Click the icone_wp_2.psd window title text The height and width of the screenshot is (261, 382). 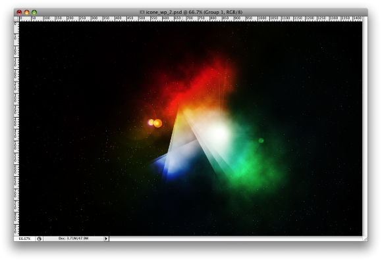click(x=194, y=12)
